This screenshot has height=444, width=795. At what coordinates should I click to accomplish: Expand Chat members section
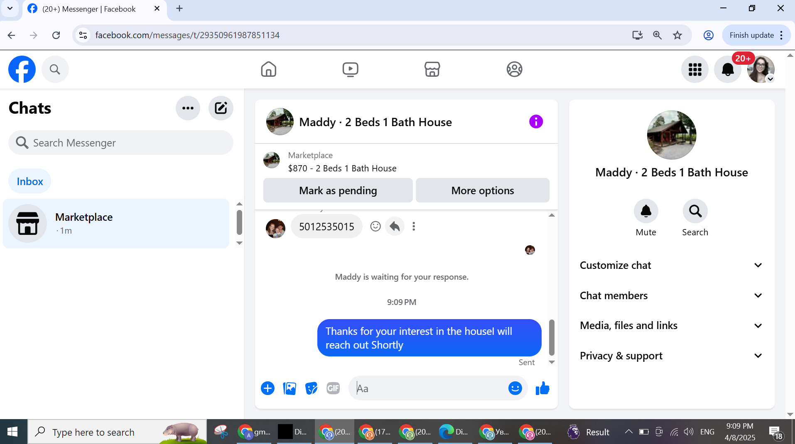point(671,295)
